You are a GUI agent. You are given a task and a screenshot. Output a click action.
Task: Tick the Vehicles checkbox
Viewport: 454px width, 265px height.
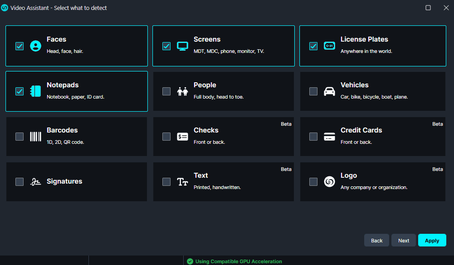(x=313, y=91)
